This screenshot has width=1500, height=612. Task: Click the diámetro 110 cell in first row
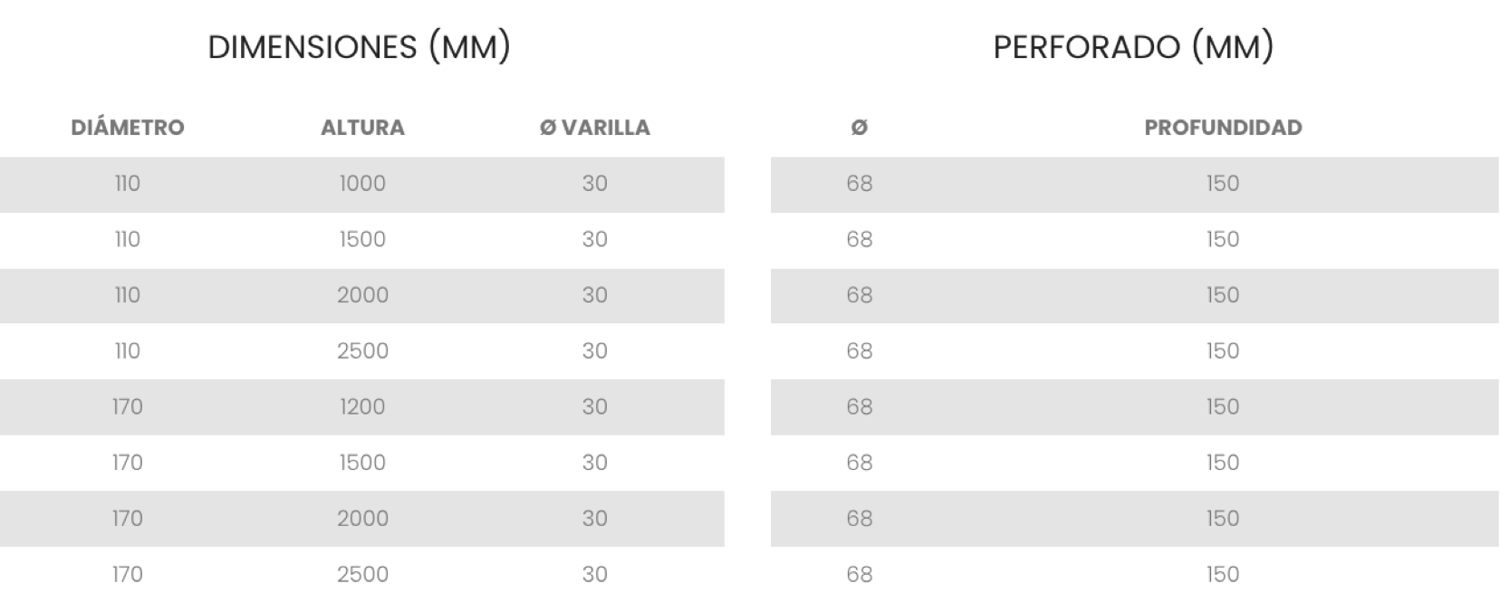tap(128, 184)
